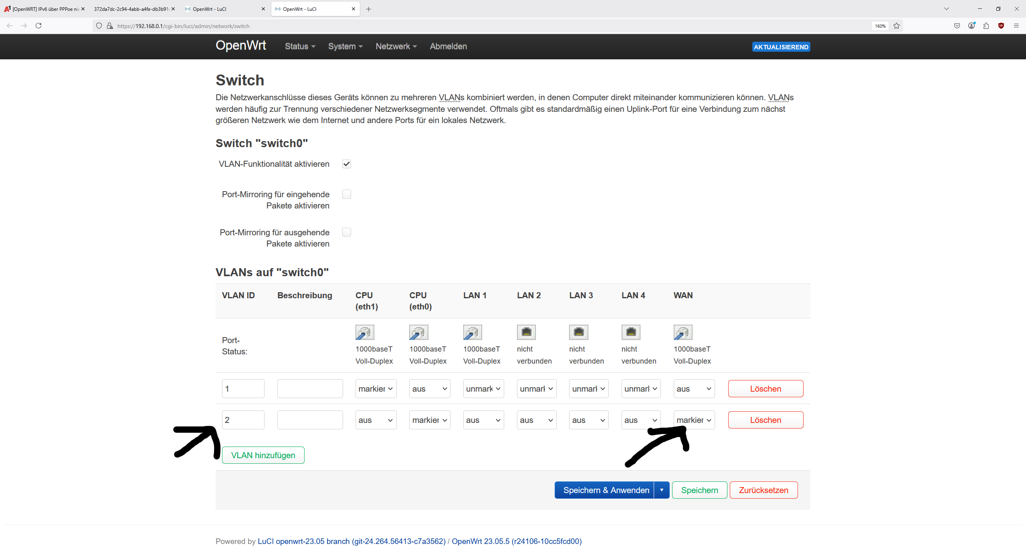Open VLAN 2 CPU (eth1) dropdown
1026x558 pixels.
point(376,420)
